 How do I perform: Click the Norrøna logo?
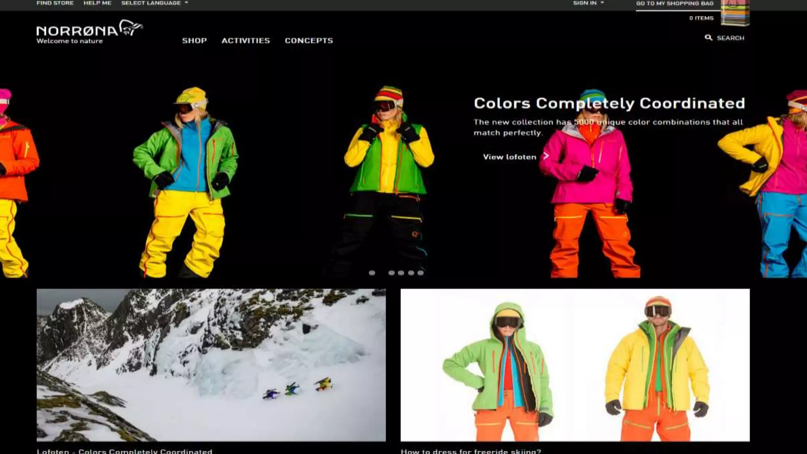coord(89,32)
